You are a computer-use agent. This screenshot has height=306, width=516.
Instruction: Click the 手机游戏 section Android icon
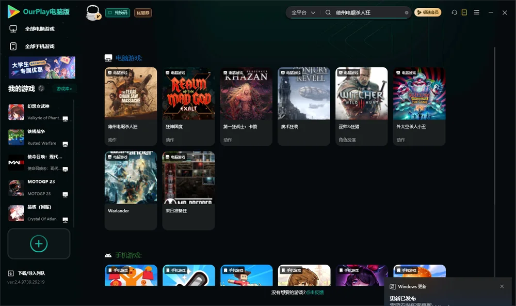pyautogui.click(x=108, y=255)
